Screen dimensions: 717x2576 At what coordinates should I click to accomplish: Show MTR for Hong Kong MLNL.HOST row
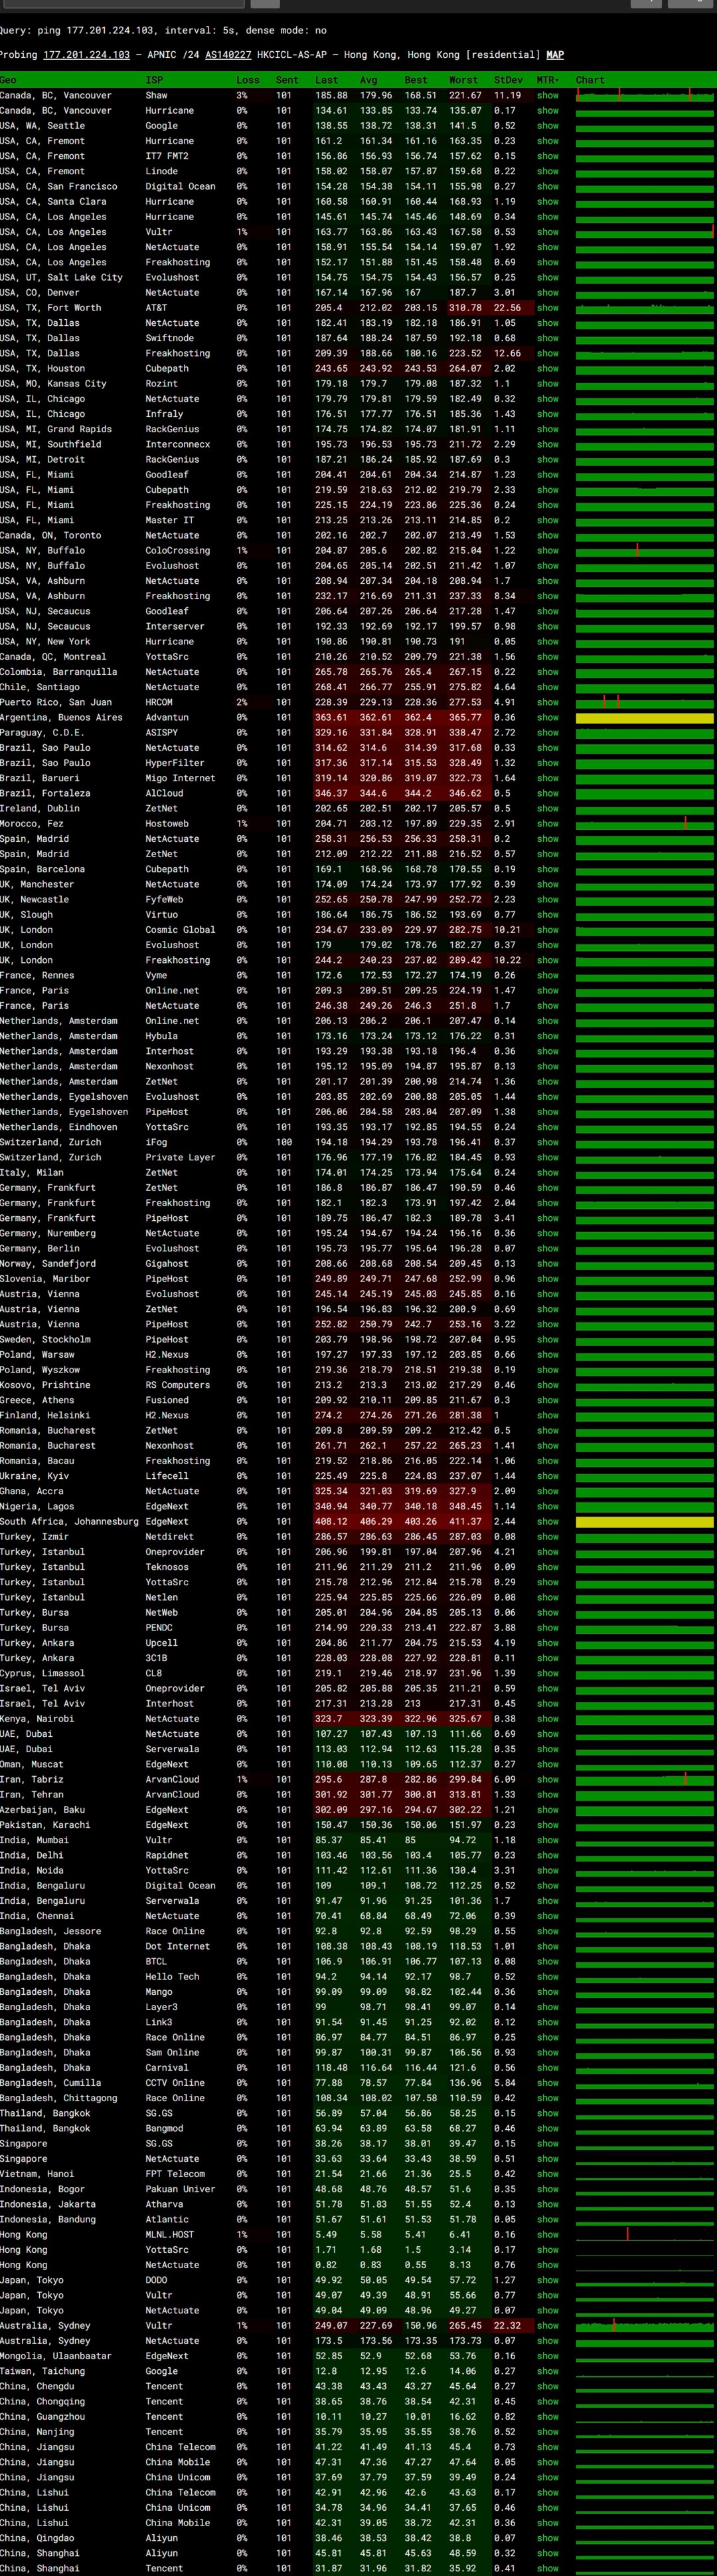coord(547,2235)
